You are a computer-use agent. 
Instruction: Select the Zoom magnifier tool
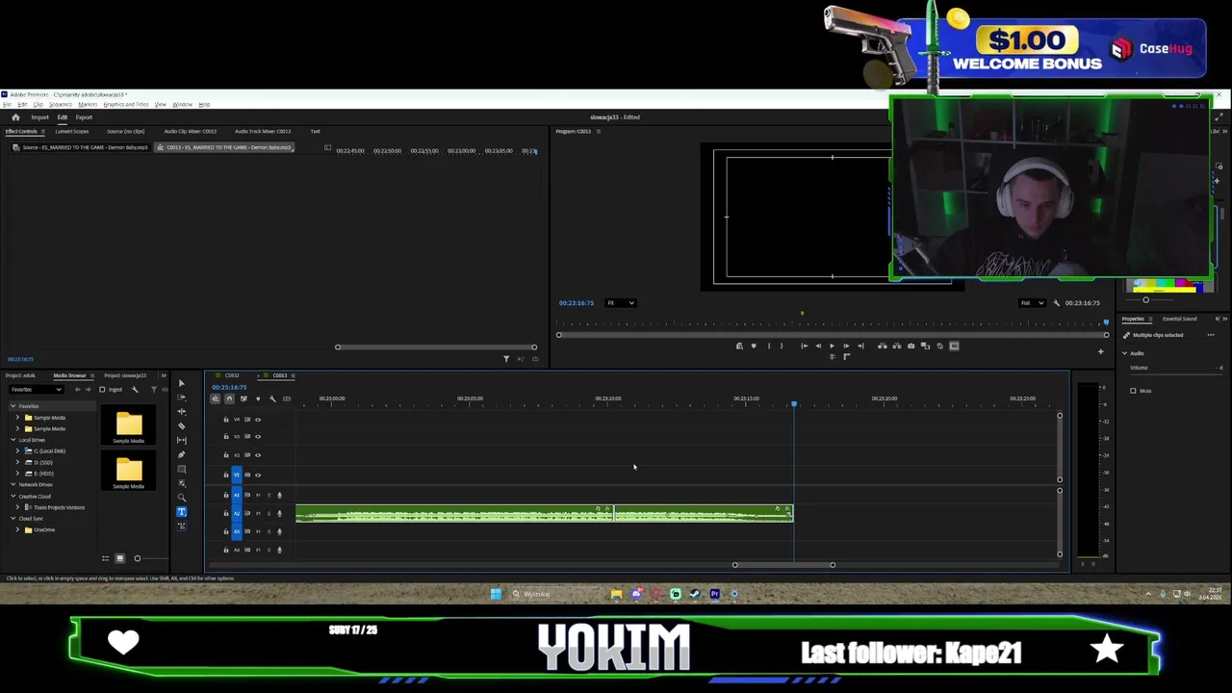[x=181, y=498]
